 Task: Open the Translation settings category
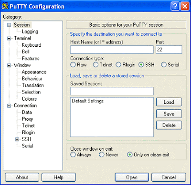pos(33,85)
